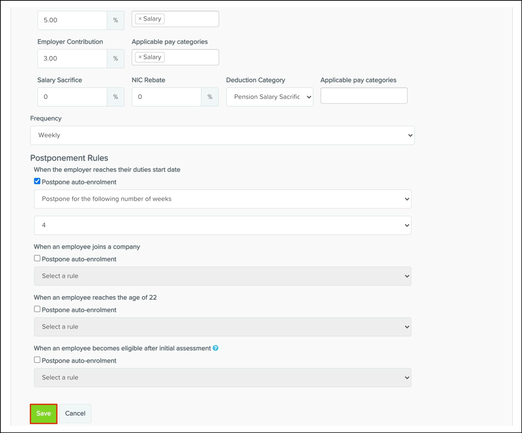Click the help icon beside initial assessment

click(215, 348)
